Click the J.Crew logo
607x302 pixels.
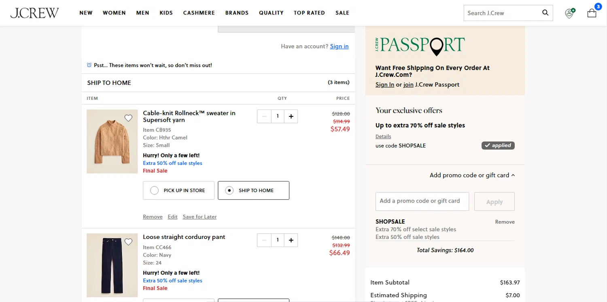point(35,13)
